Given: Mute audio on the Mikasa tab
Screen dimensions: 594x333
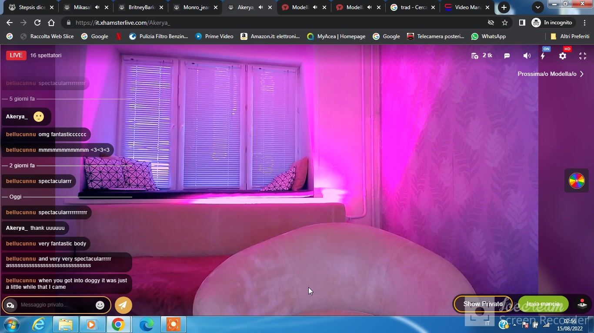Looking at the screenshot, I should tap(97, 7).
